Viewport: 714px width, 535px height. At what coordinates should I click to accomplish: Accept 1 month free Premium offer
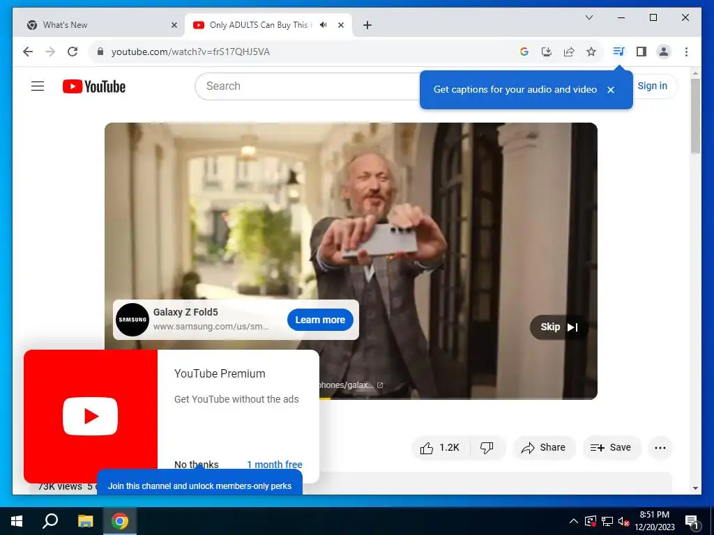point(275,465)
